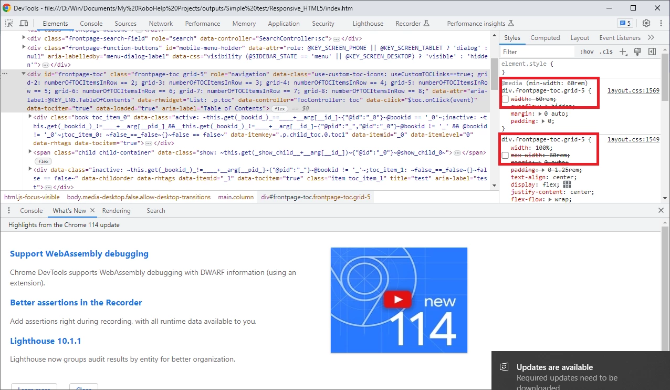
Task: Toggle the .cls element classes button
Action: point(606,52)
